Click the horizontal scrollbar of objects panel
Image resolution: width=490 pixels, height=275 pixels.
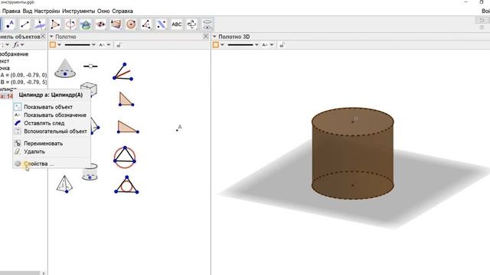(x=20, y=273)
